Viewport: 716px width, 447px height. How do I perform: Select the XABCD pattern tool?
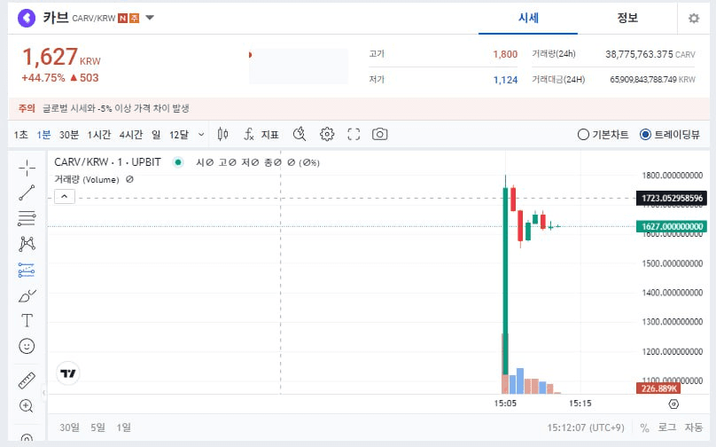(x=27, y=244)
